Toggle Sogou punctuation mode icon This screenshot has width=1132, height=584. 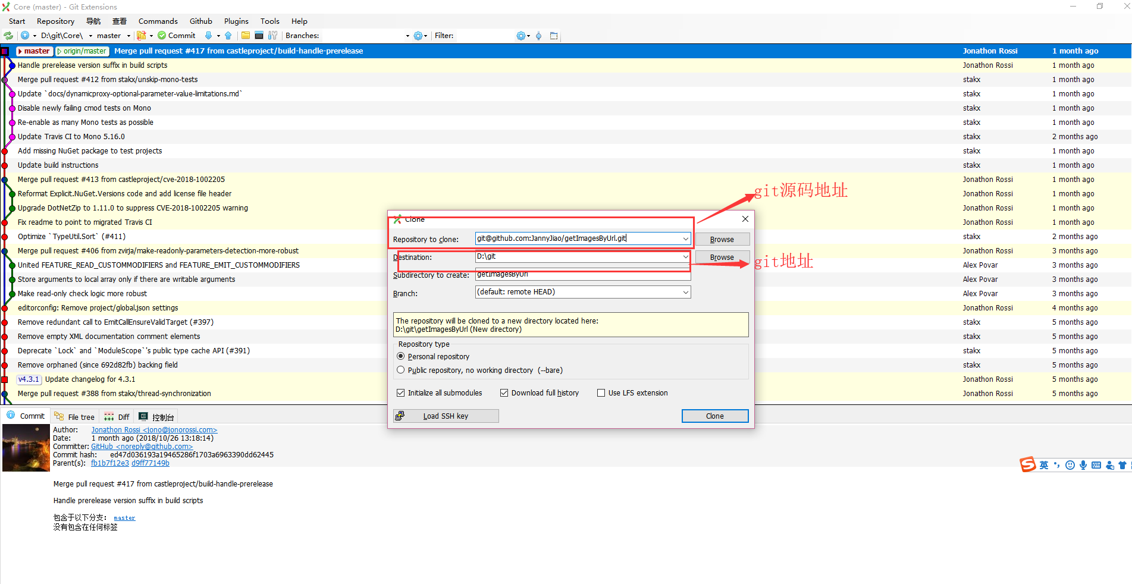pyautogui.click(x=1057, y=465)
